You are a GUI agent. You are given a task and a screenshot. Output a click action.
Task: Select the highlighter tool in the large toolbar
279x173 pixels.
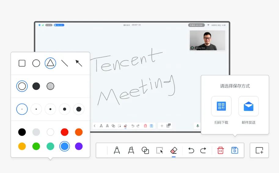pos(131,150)
